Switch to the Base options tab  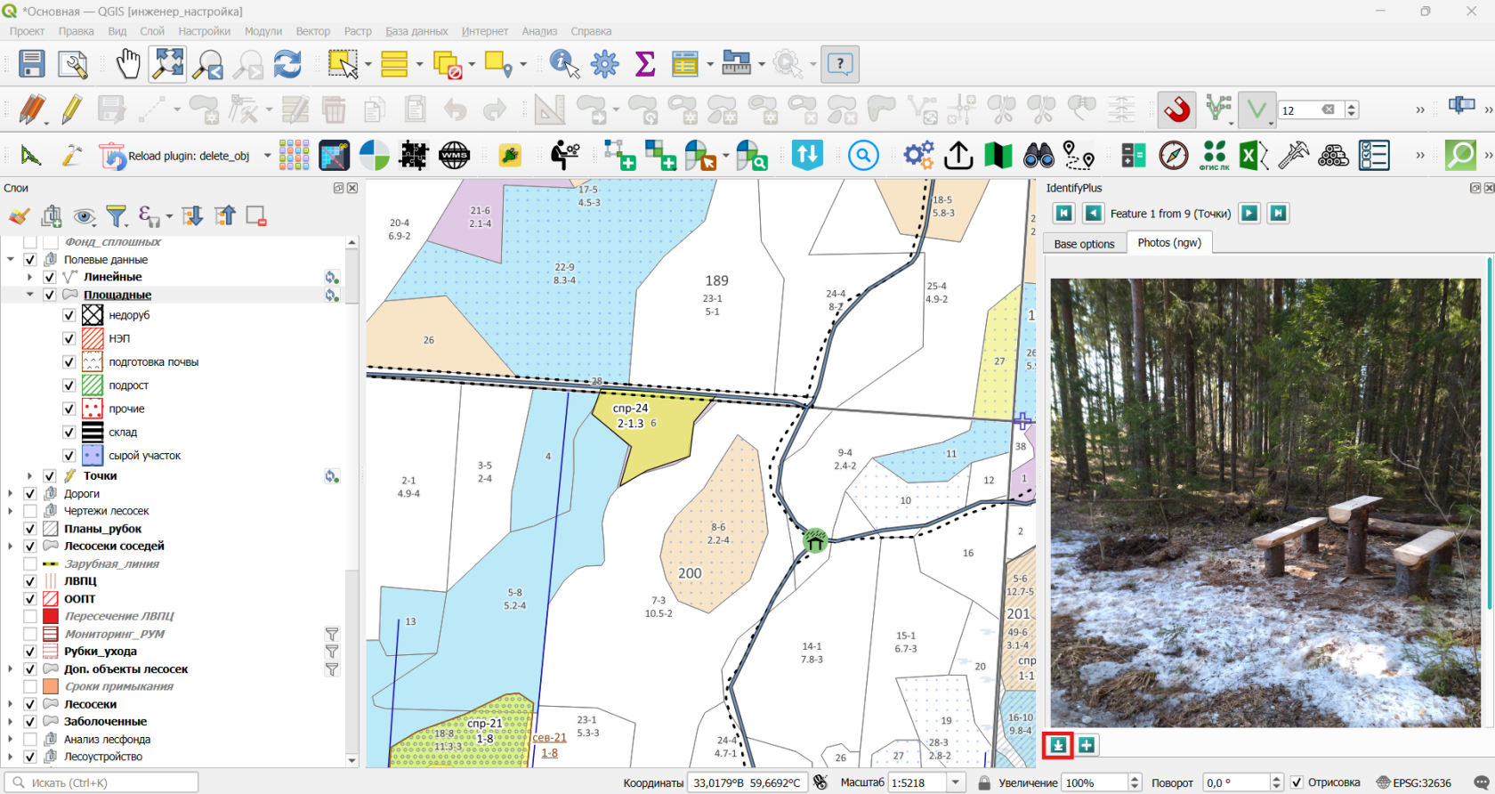click(1084, 244)
